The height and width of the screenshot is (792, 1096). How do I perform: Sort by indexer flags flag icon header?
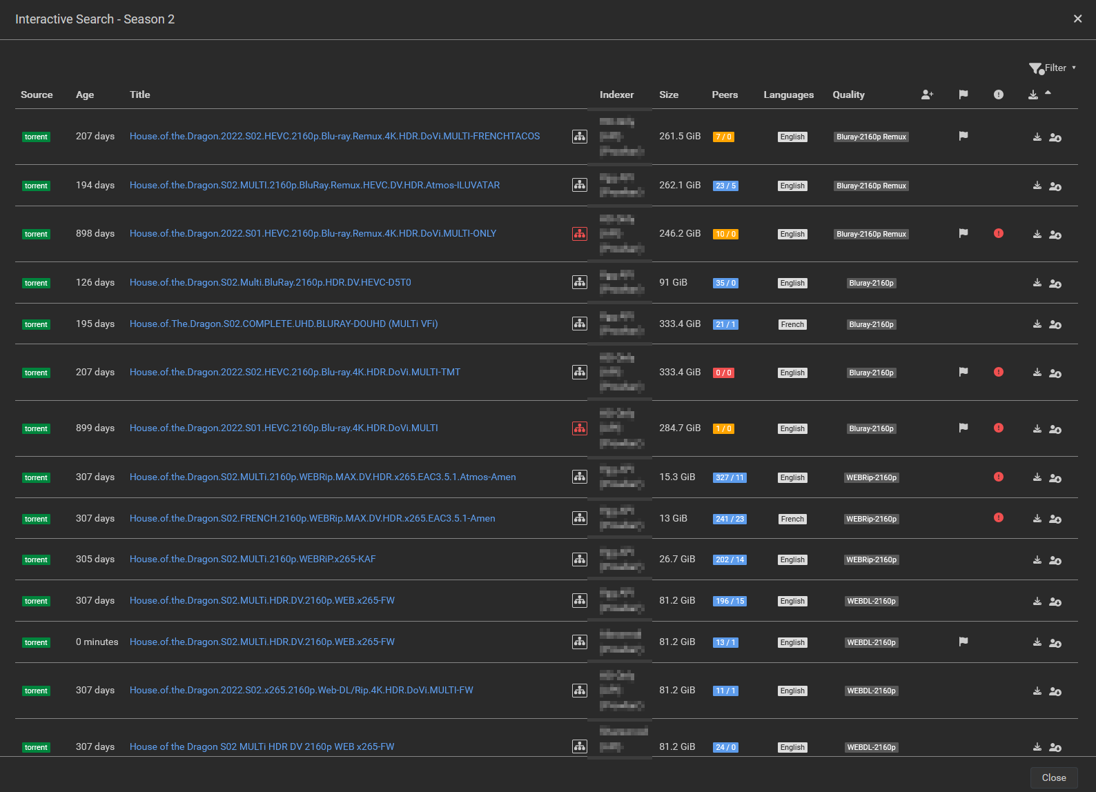tap(963, 95)
